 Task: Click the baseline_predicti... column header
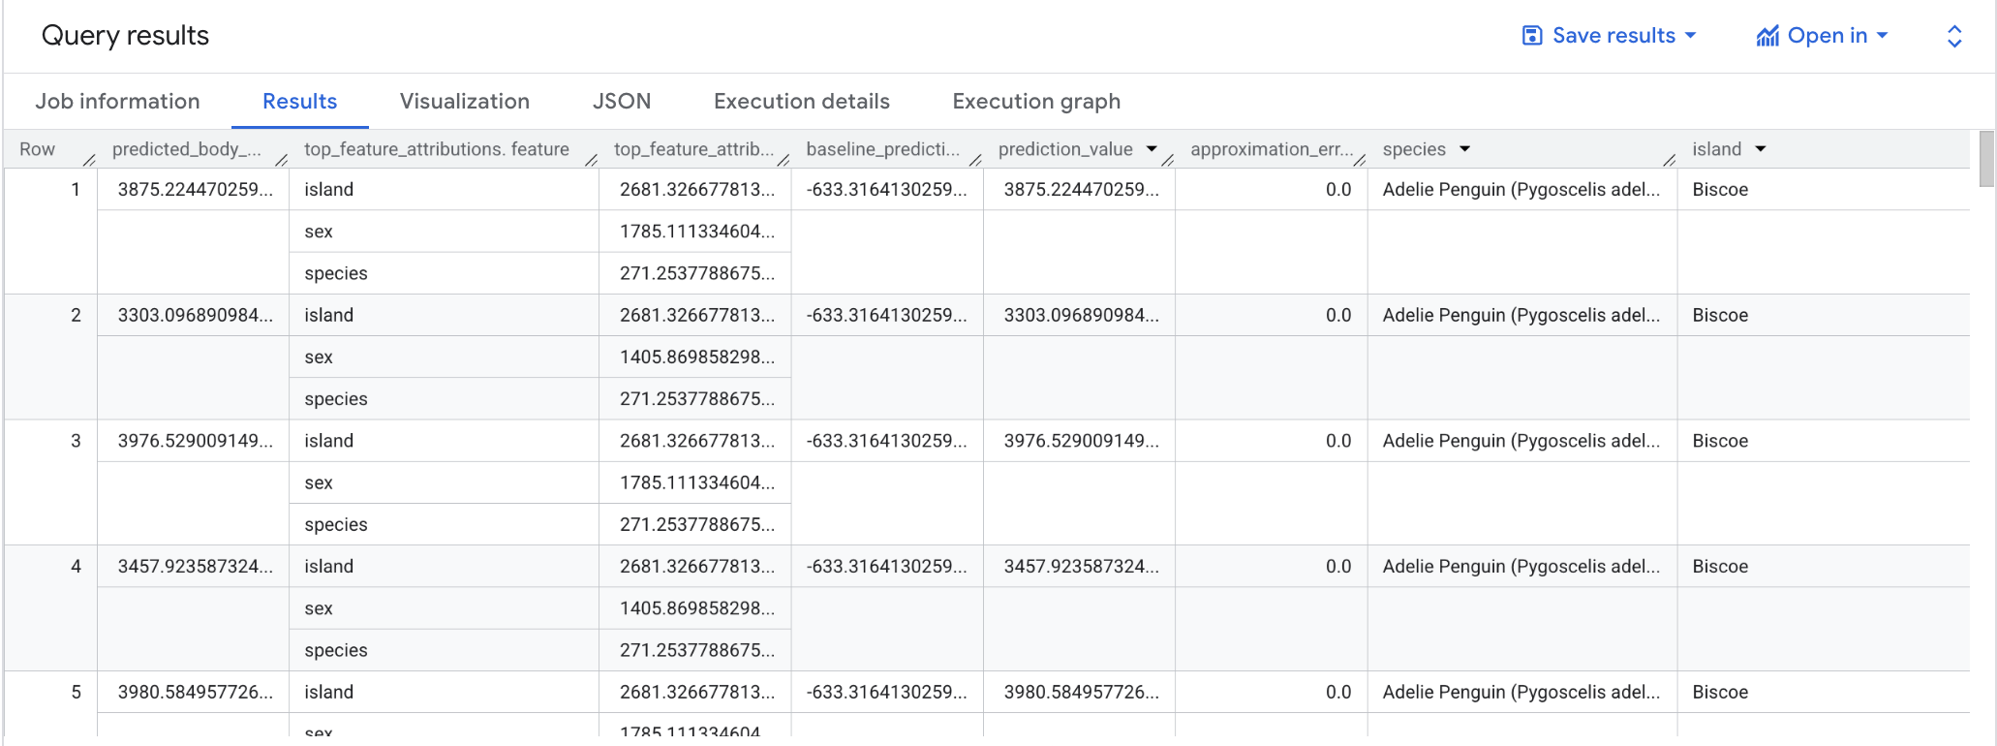coord(883,149)
